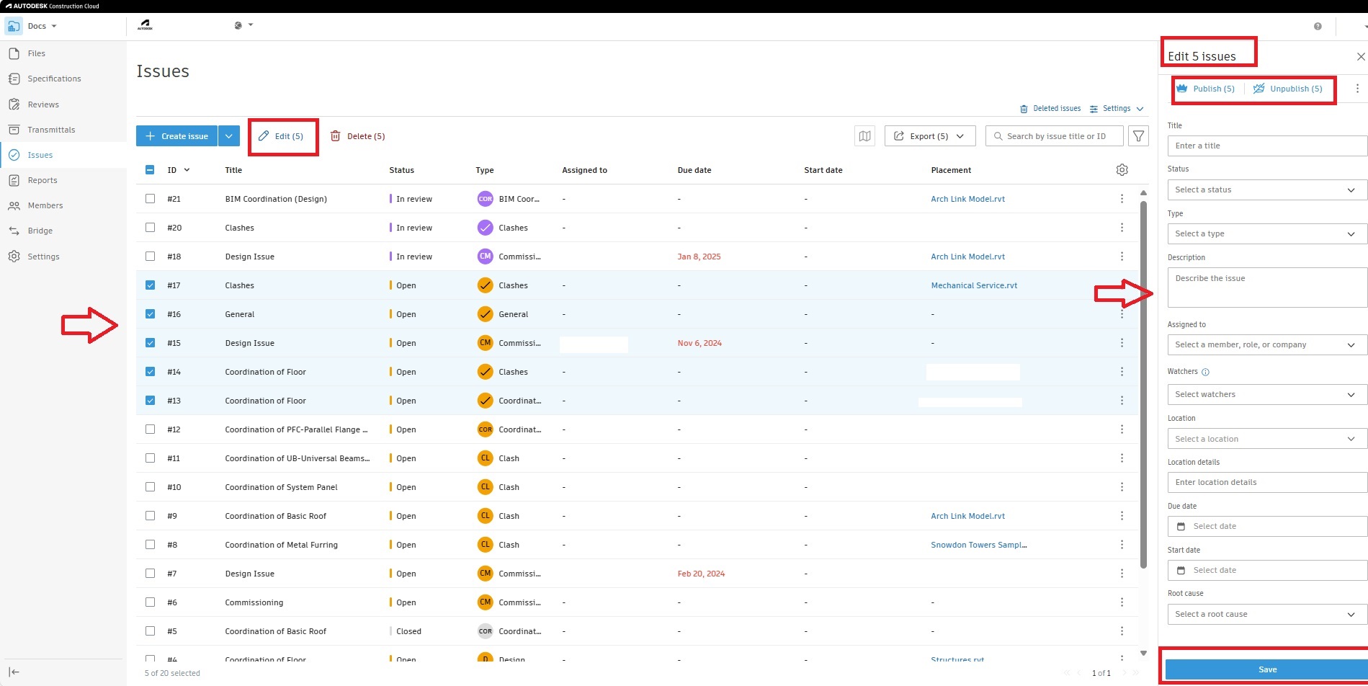Open the Reports section in the sidebar
Image resolution: width=1368 pixels, height=686 pixels.
pos(42,179)
